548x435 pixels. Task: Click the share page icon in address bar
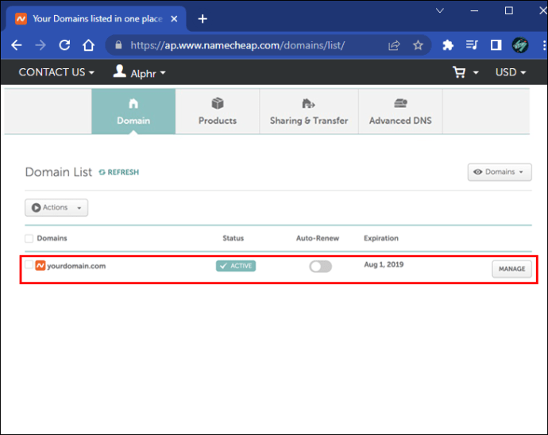click(x=394, y=45)
